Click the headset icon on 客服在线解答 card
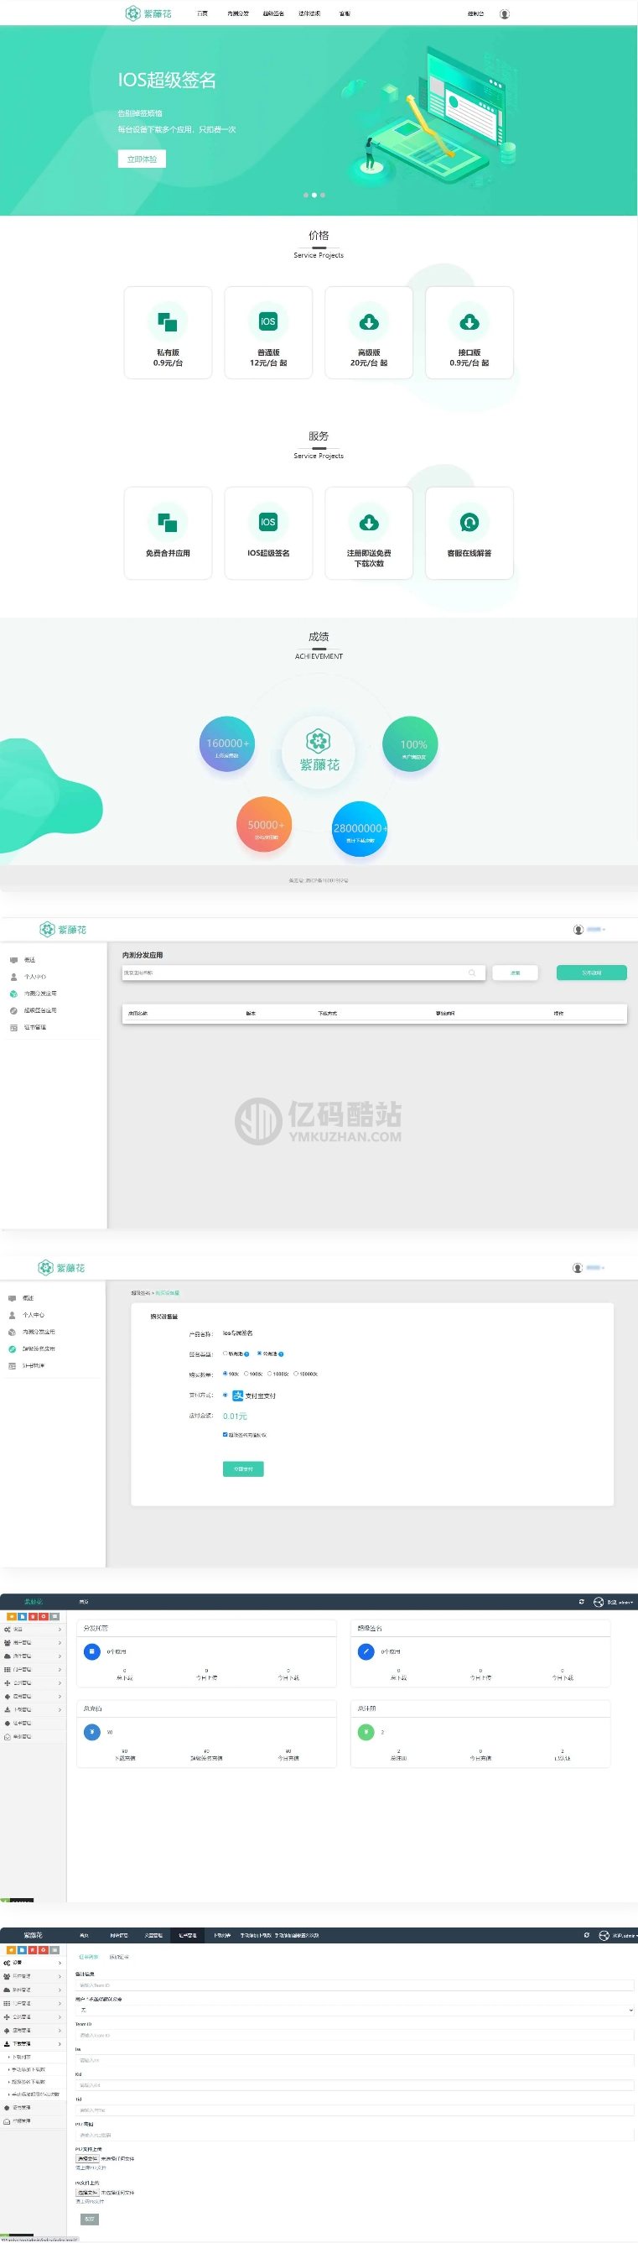The image size is (638, 2243). (469, 523)
